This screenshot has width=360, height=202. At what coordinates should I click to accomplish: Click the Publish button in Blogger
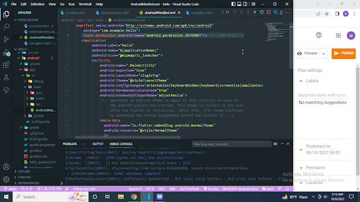point(344,53)
